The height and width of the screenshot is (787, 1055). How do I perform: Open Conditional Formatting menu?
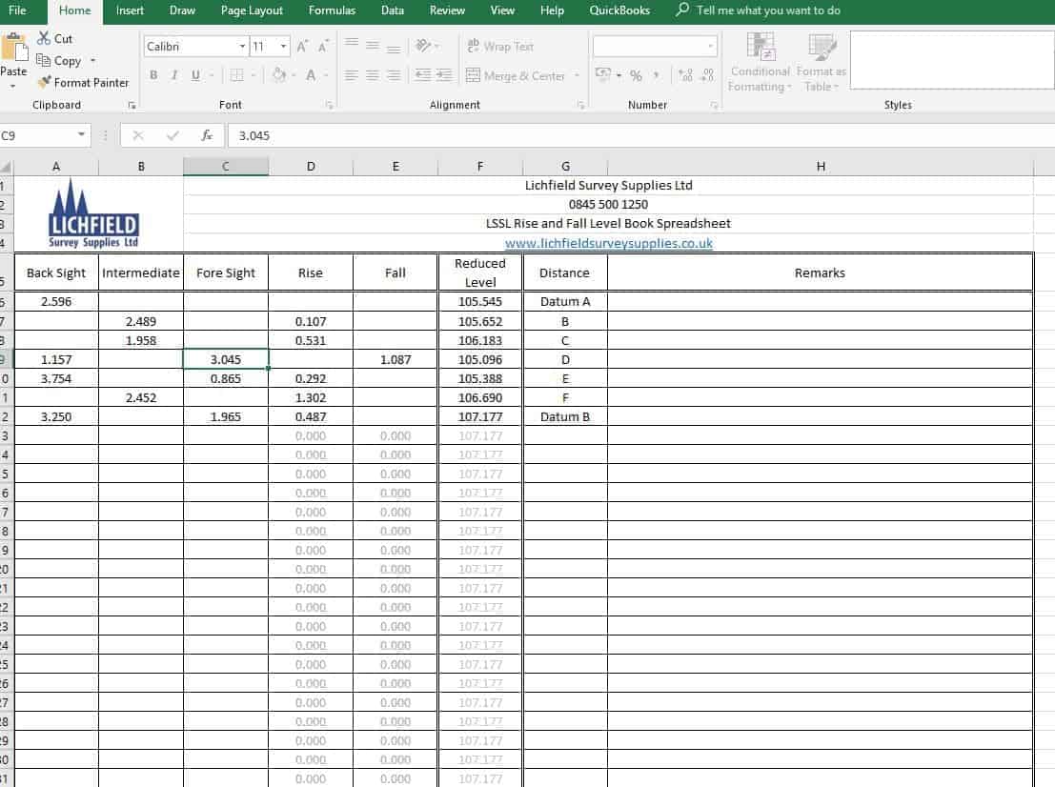(x=761, y=62)
